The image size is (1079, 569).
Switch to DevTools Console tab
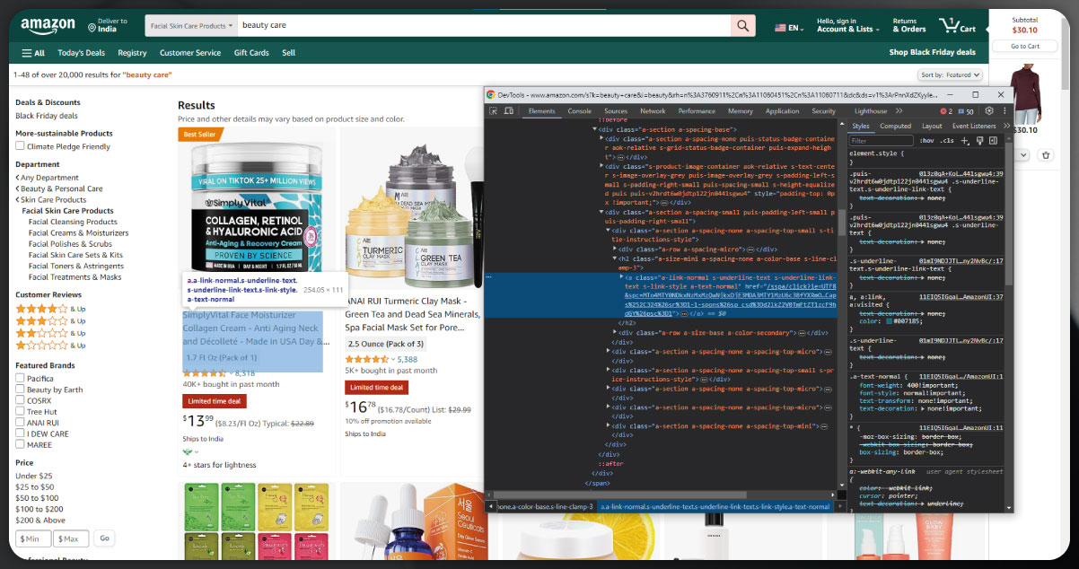pos(580,111)
